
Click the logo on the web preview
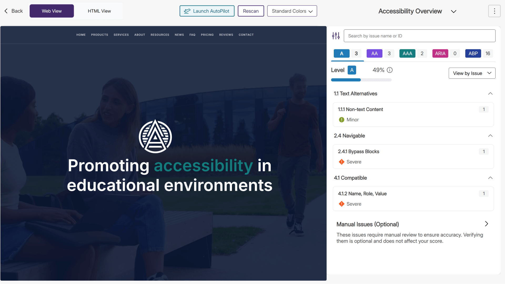[x=155, y=136]
